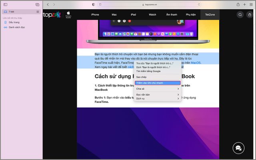The image size is (256, 160).
Task: Click the privacy shield icon
Action: coord(94,4)
